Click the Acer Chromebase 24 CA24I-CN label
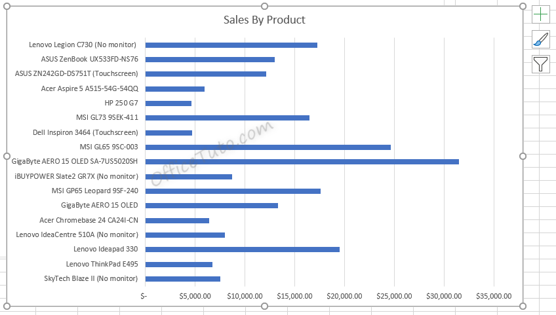Viewport: 556px width, 315px height. [x=89, y=220]
